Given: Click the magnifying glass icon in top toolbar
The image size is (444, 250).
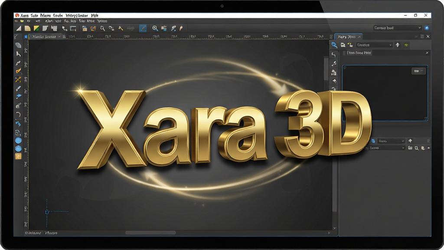Looking at the screenshot, I should tap(102, 28).
